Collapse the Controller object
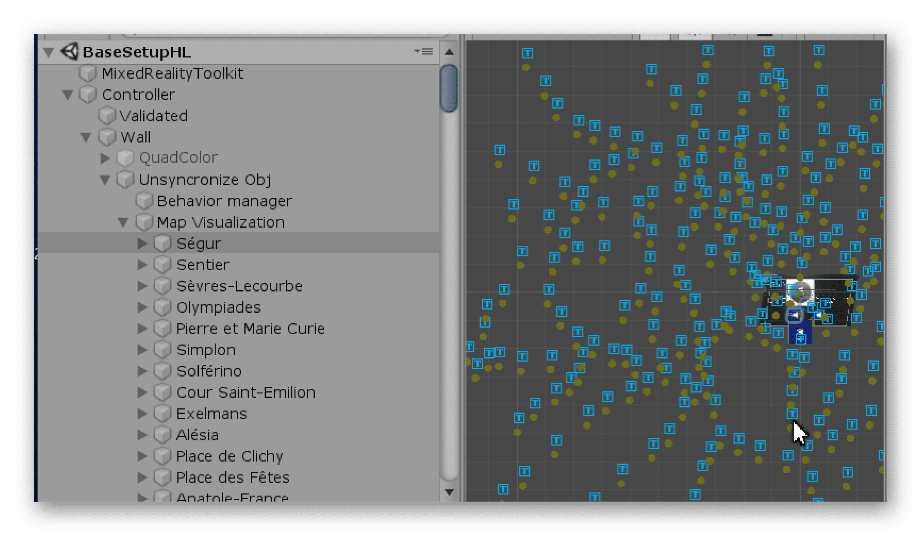The image size is (921, 536). [x=68, y=95]
